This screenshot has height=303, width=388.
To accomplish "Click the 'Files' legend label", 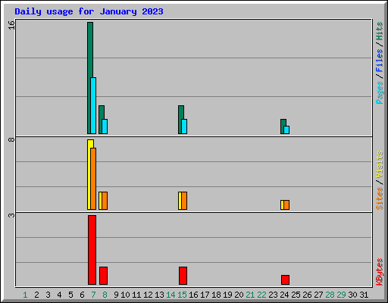I will point(379,61).
